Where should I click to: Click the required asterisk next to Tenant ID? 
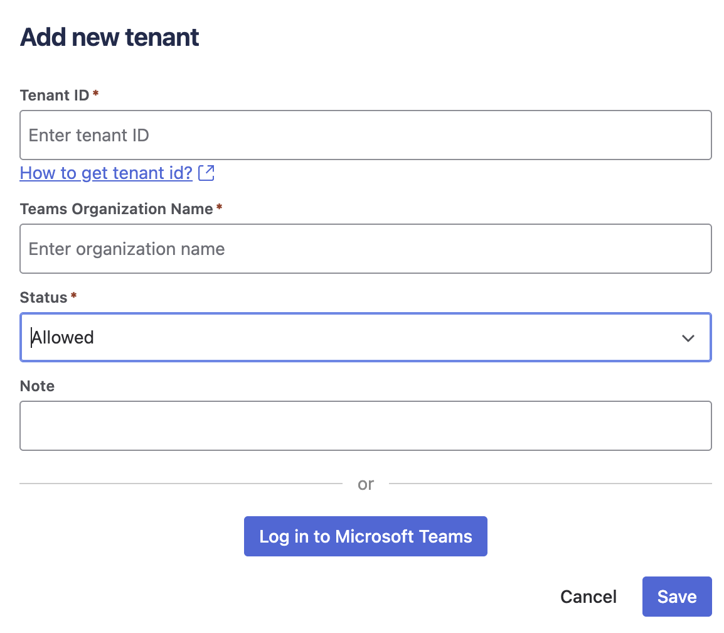[x=95, y=94]
